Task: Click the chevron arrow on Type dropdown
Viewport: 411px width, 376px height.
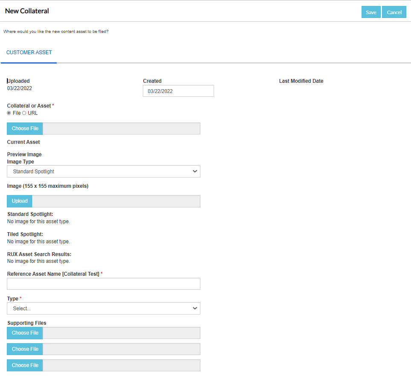Action: [x=195, y=308]
